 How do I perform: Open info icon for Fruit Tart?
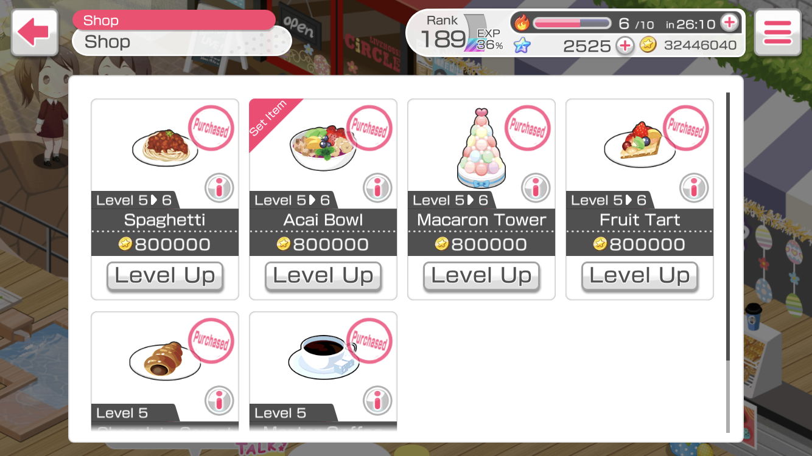pyautogui.click(x=695, y=188)
